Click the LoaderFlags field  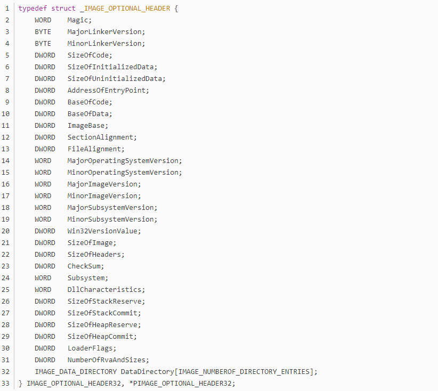tap(90, 348)
